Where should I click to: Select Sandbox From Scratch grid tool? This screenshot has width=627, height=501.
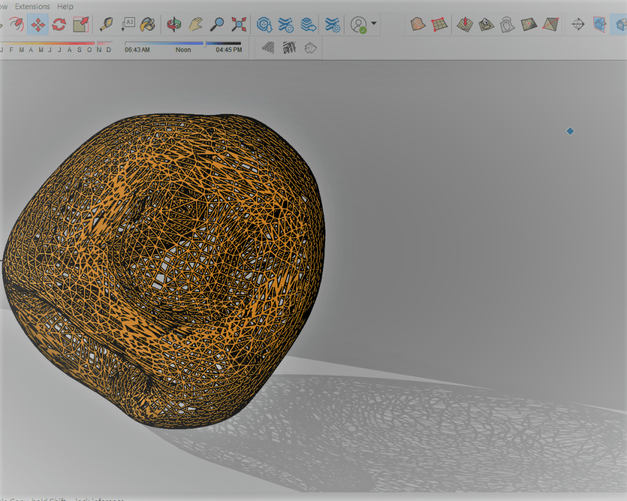point(439,24)
